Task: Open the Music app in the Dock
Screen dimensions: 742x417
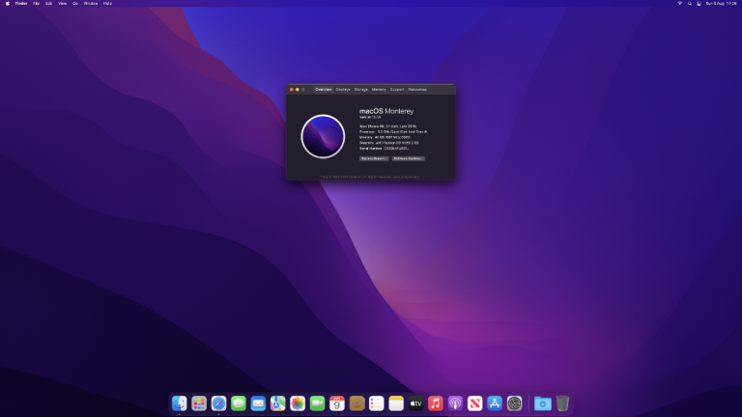Action: [436, 403]
